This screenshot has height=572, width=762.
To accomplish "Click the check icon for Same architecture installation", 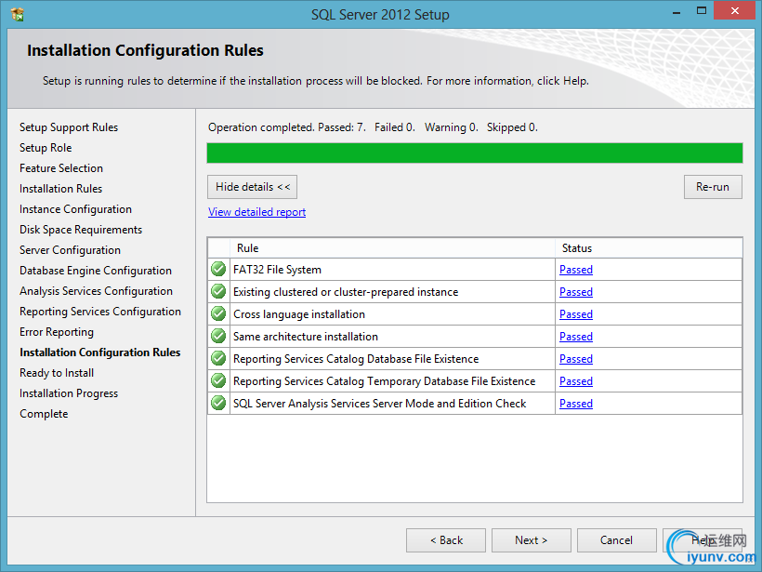I will point(218,336).
